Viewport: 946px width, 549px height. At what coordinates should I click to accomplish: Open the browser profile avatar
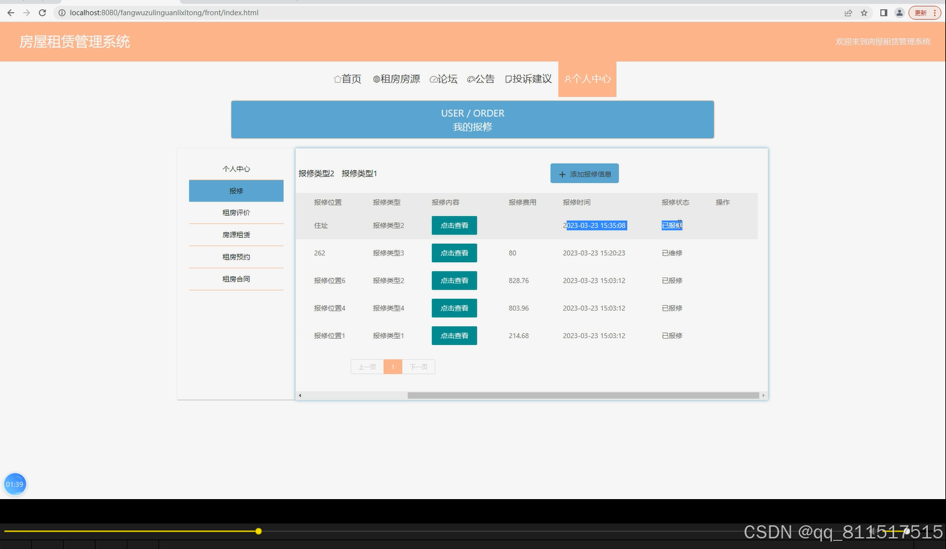point(899,12)
